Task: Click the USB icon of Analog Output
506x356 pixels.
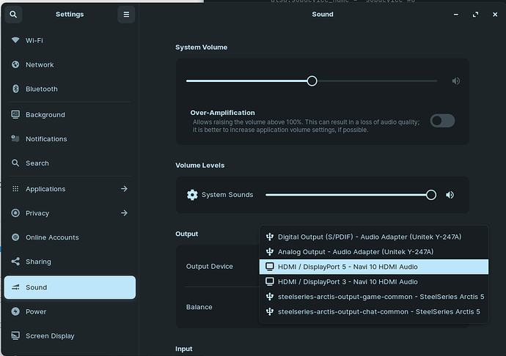Action: (269, 251)
